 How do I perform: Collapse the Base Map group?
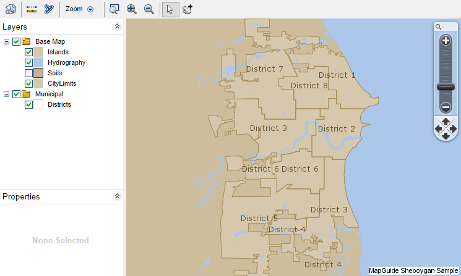[6, 41]
